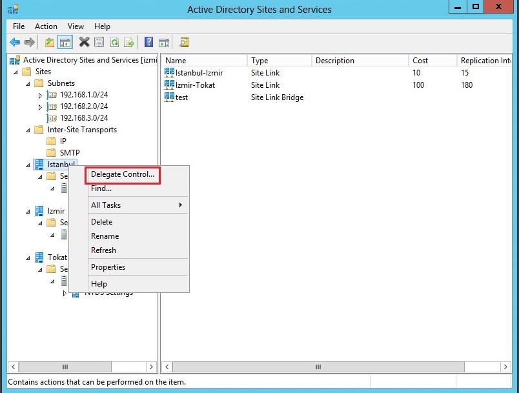Click the root Active Directory tree icon
The width and height of the screenshot is (519, 393).
tap(15, 60)
